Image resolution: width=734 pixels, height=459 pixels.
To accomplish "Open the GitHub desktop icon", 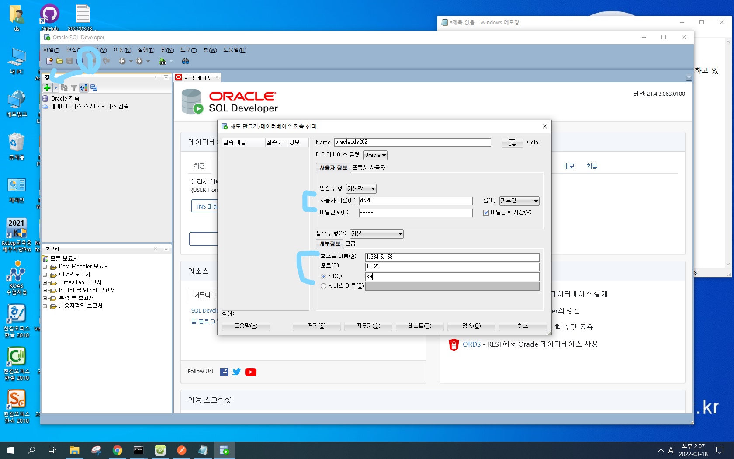I will (x=49, y=17).
